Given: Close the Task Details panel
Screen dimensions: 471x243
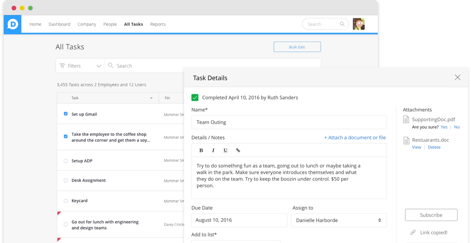Looking at the screenshot, I should [x=457, y=77].
